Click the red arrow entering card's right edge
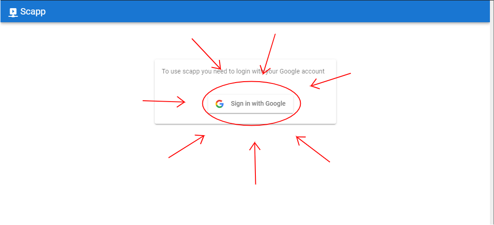The height and width of the screenshot is (225, 494). click(x=330, y=81)
